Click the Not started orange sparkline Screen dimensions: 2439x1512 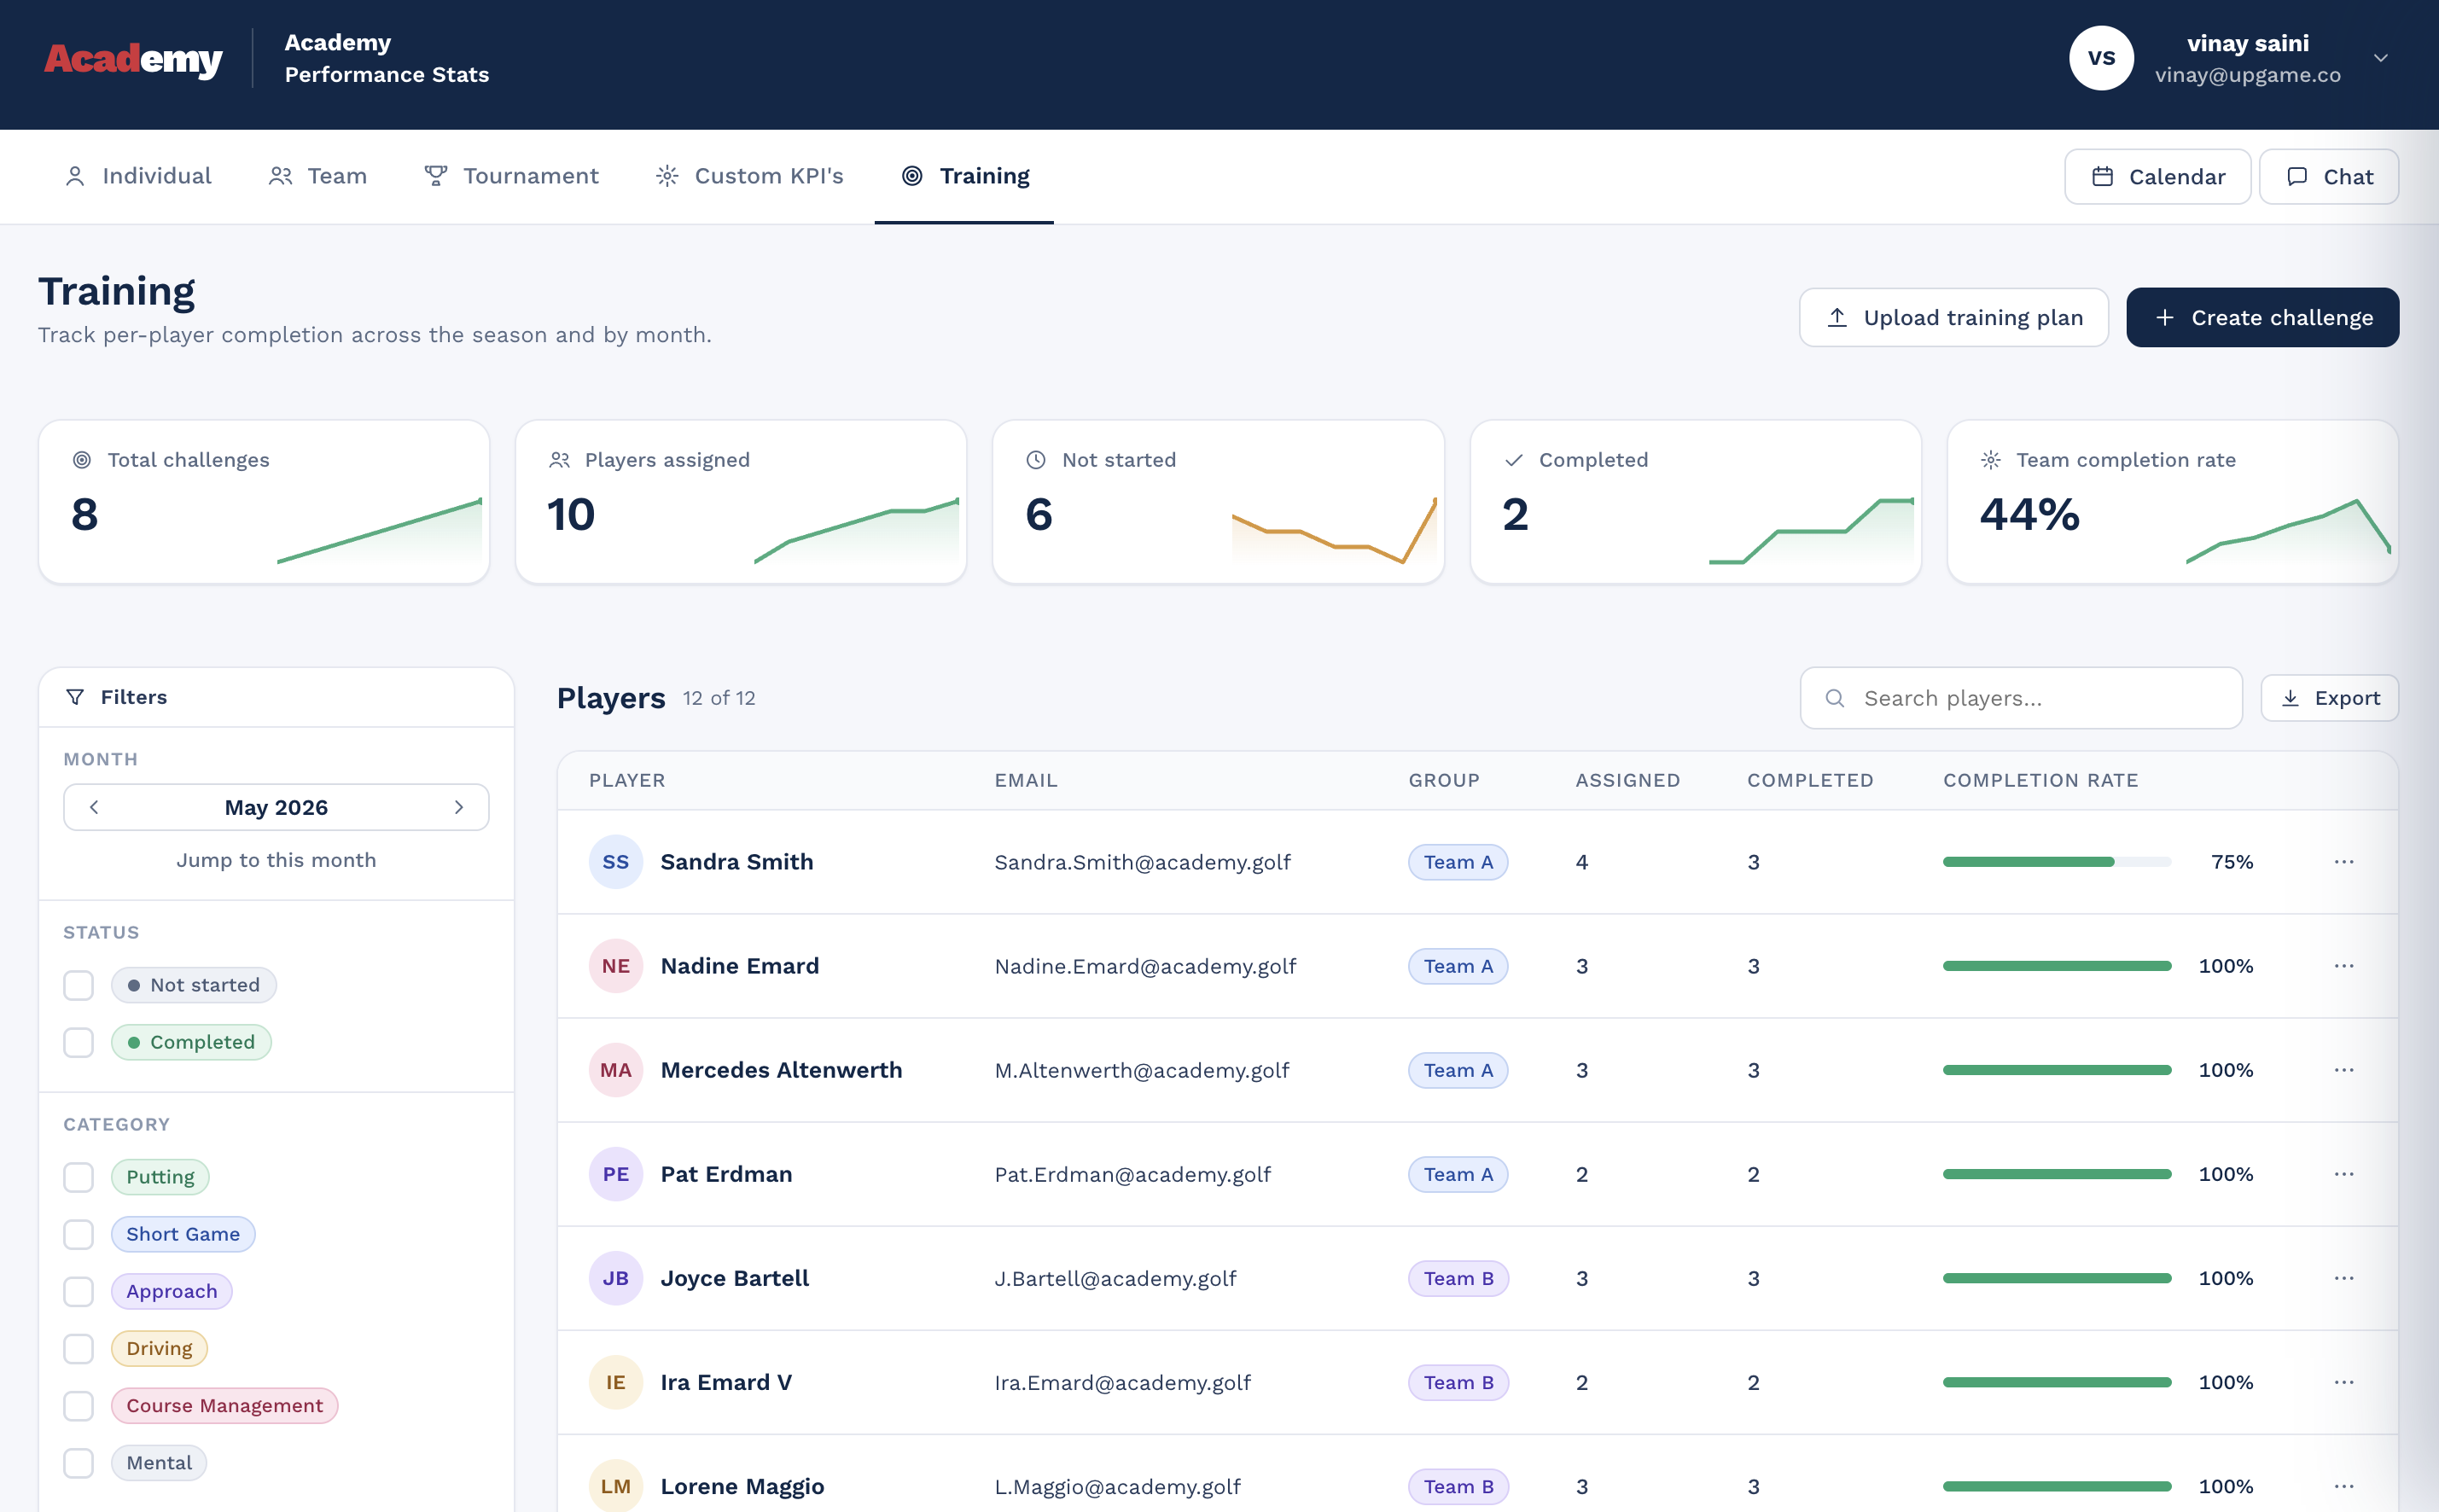(x=1334, y=531)
